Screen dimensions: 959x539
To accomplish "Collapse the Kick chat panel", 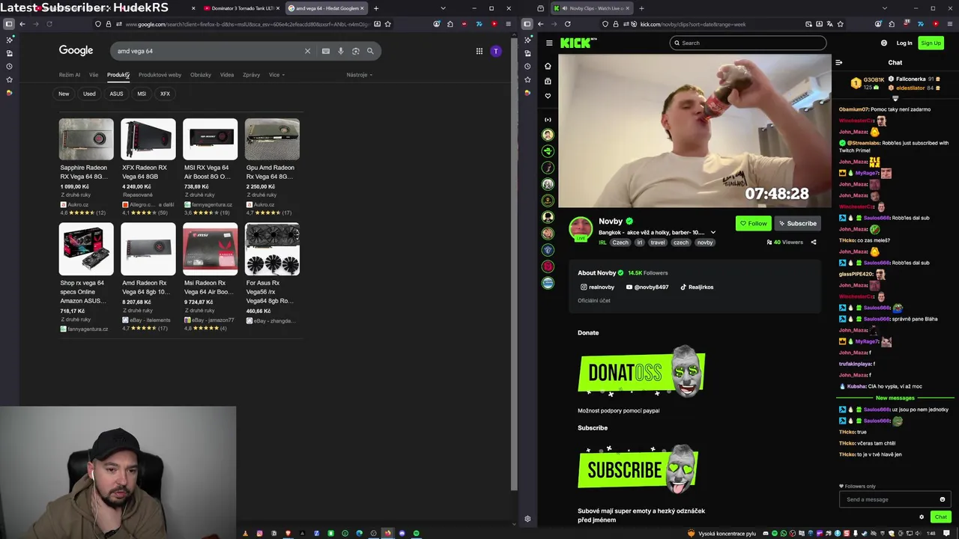I will click(x=839, y=63).
